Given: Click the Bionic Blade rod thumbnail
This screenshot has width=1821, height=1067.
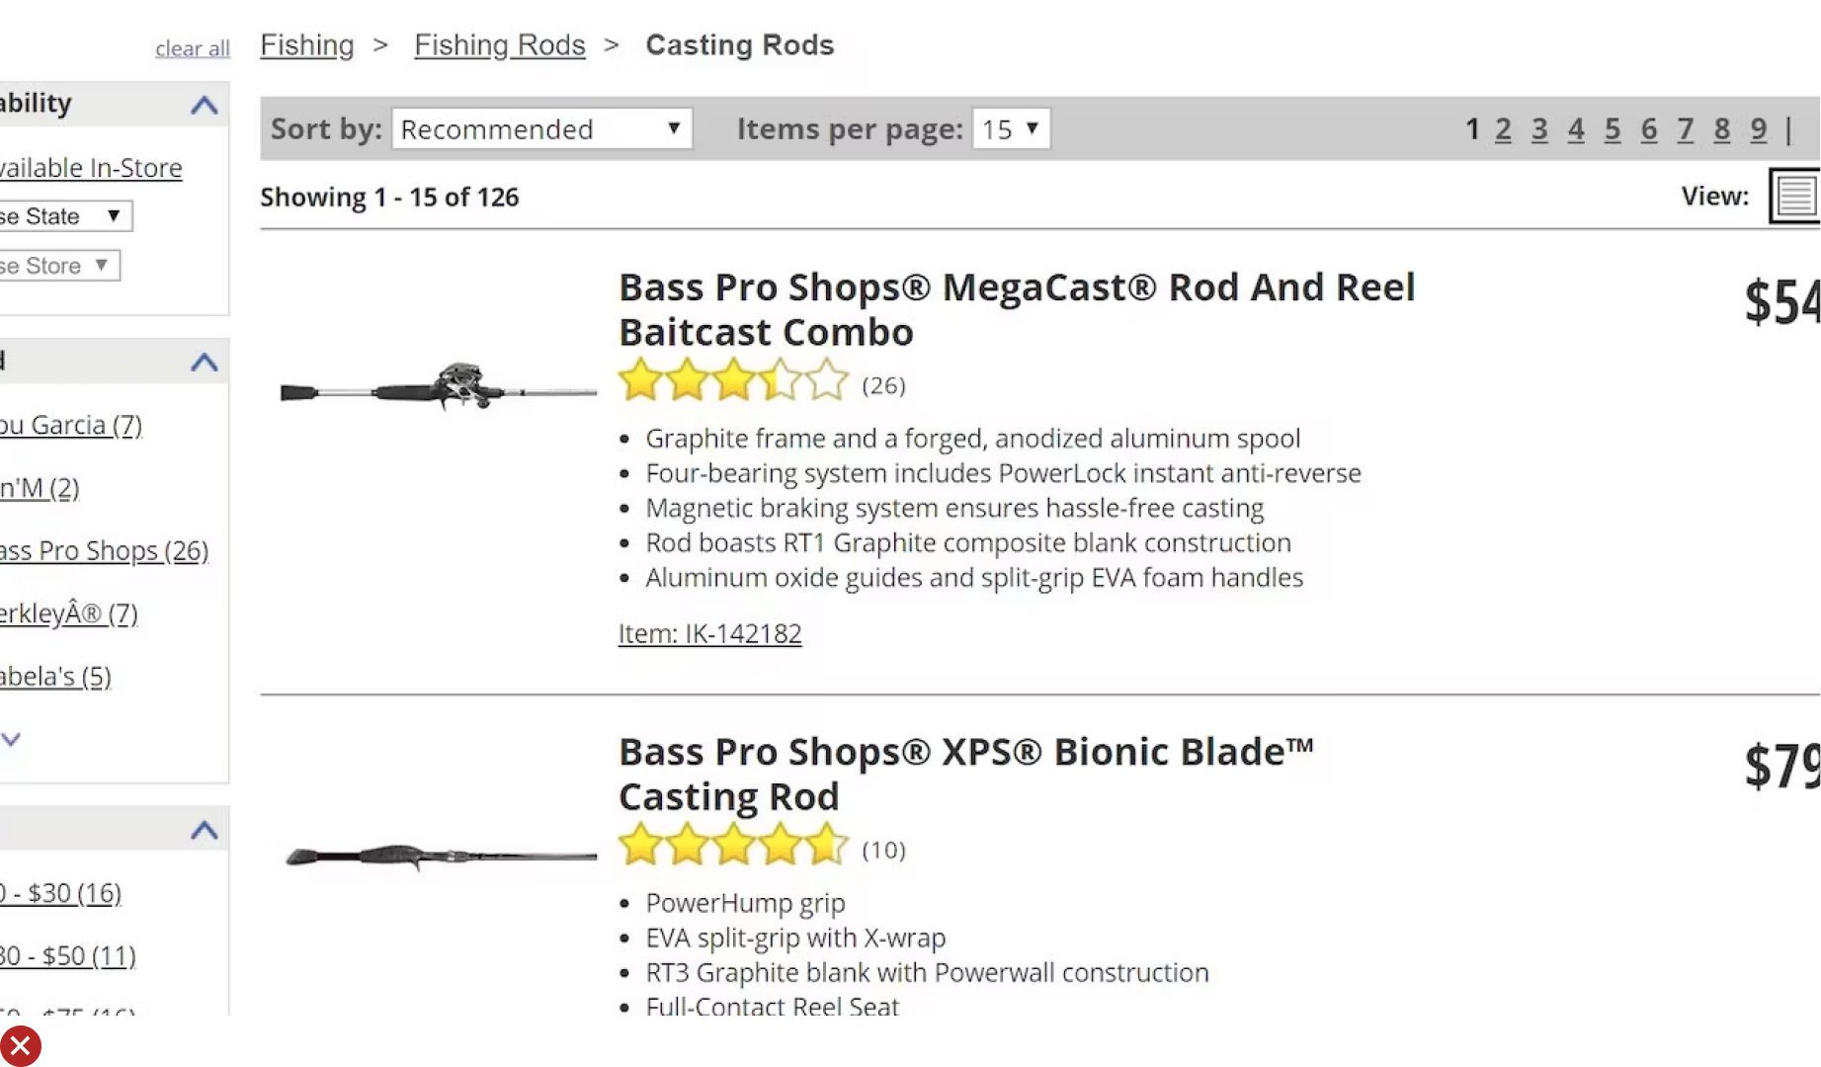Looking at the screenshot, I should (440, 855).
